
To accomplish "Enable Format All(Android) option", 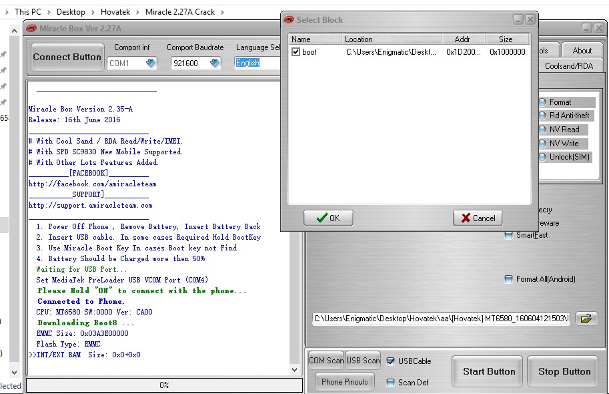I will (509, 279).
